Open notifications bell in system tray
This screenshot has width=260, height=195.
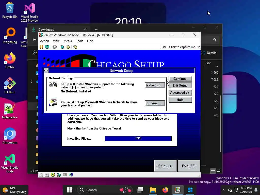[256, 190]
